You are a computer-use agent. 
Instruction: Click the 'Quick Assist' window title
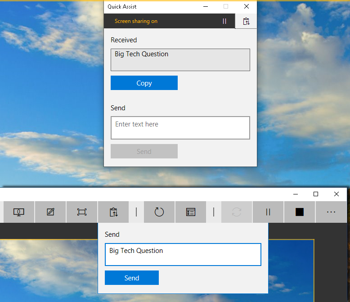tap(122, 7)
